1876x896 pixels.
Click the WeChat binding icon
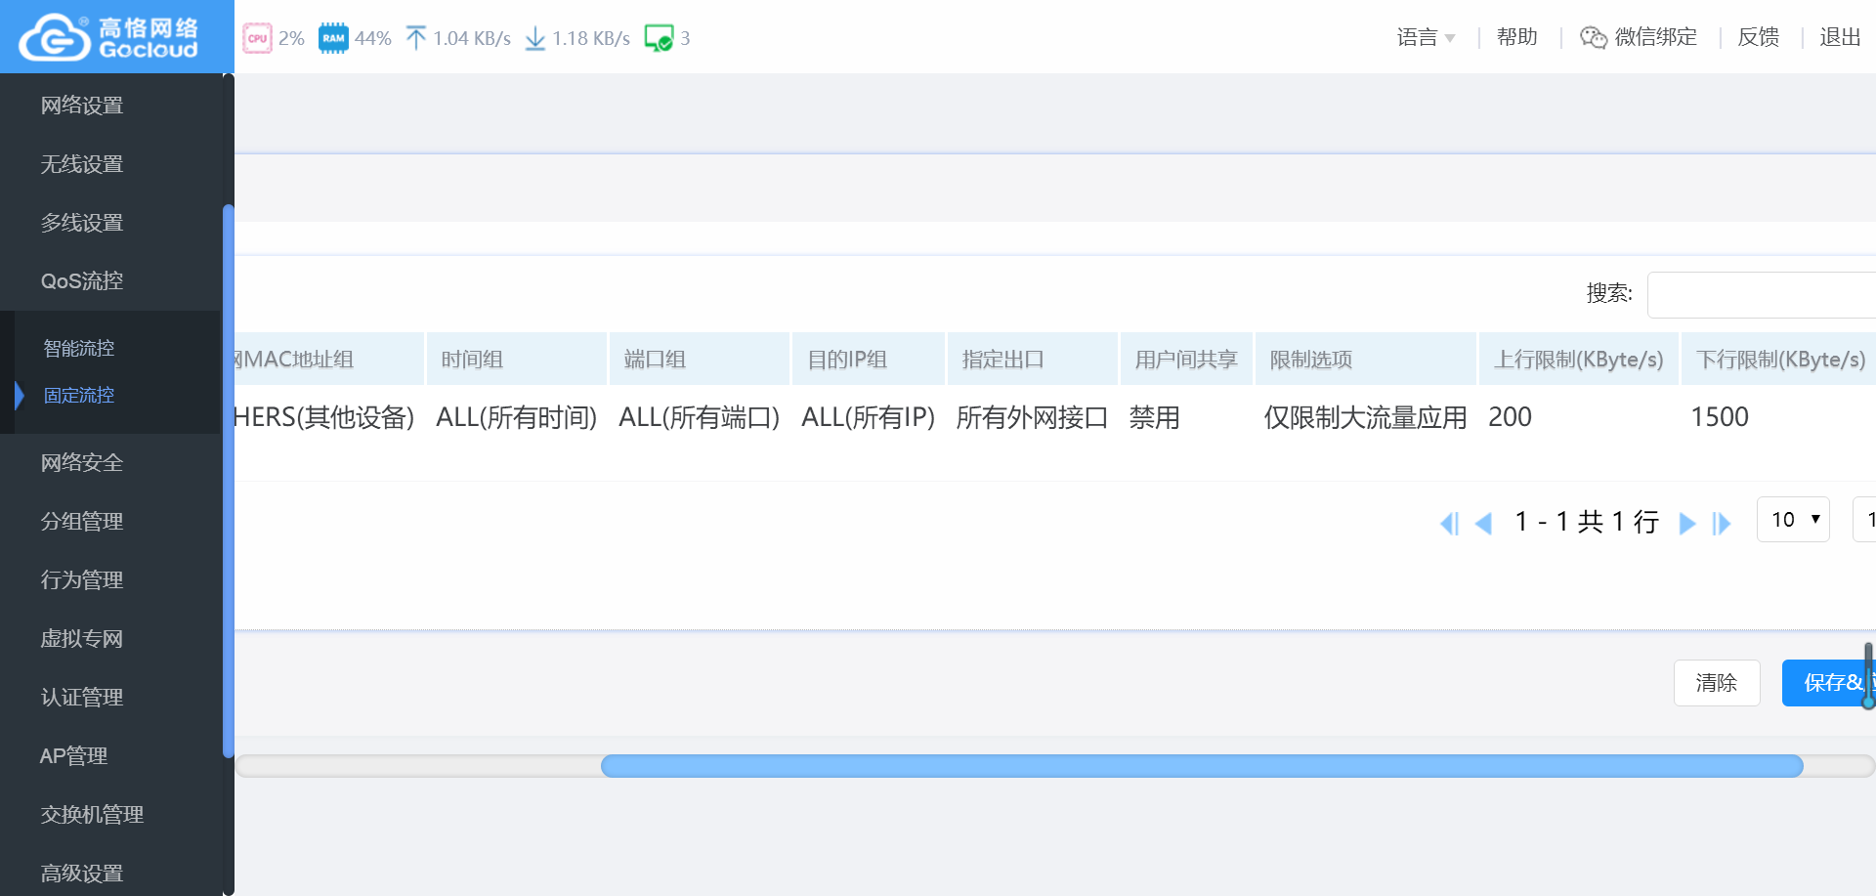click(x=1594, y=37)
